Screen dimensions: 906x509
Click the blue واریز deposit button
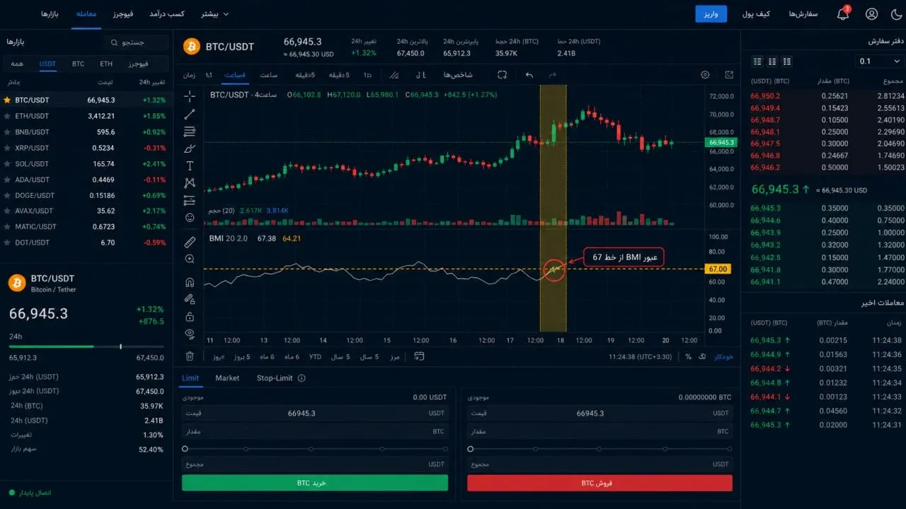711,14
